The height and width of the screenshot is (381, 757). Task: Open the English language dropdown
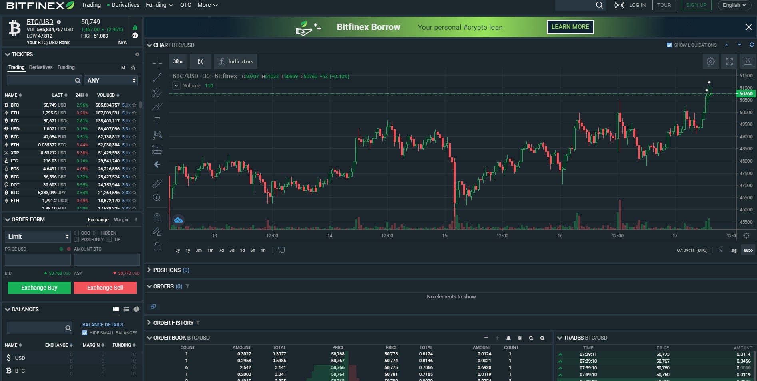point(734,5)
